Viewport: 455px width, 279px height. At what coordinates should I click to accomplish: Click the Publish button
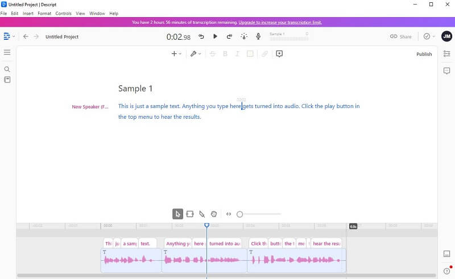pos(424,54)
